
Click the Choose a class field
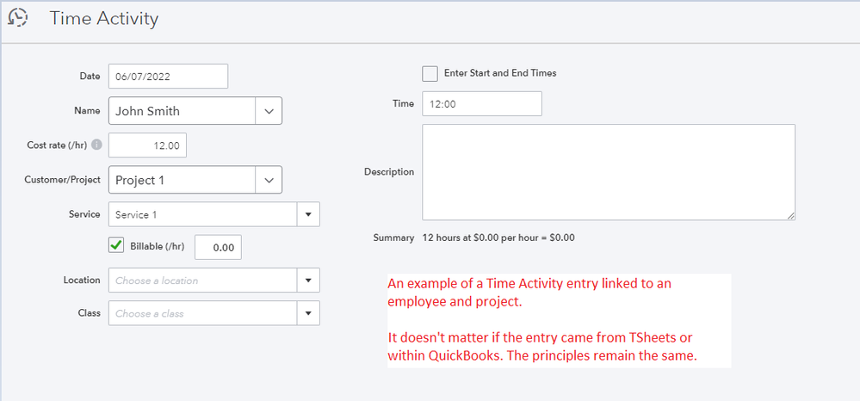click(203, 313)
